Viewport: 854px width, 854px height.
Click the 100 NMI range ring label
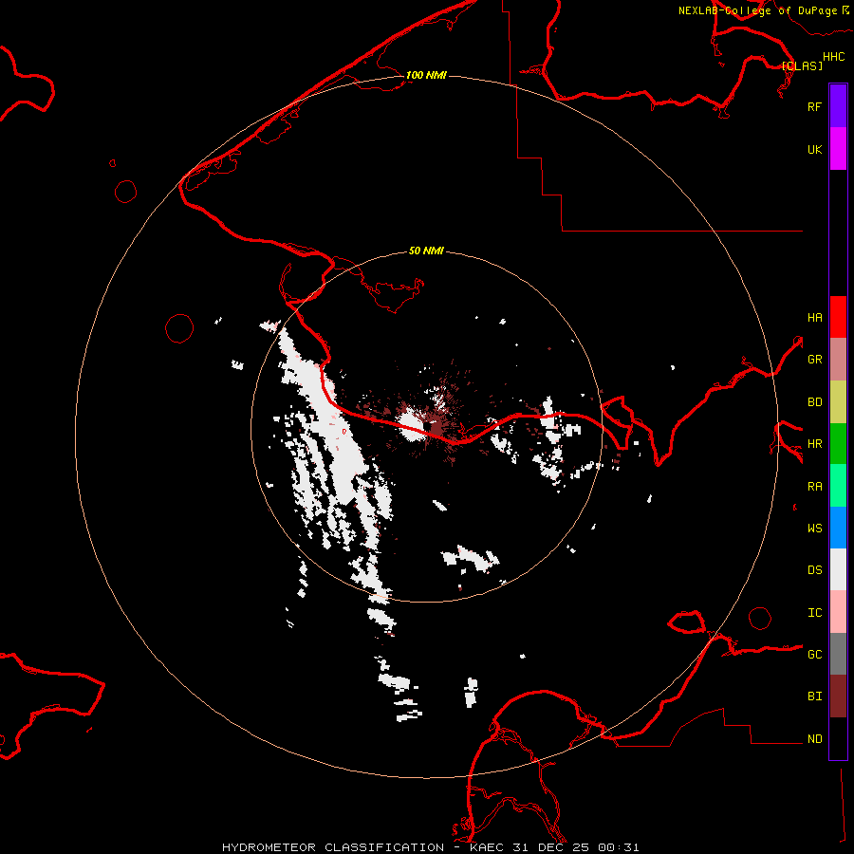coord(426,75)
